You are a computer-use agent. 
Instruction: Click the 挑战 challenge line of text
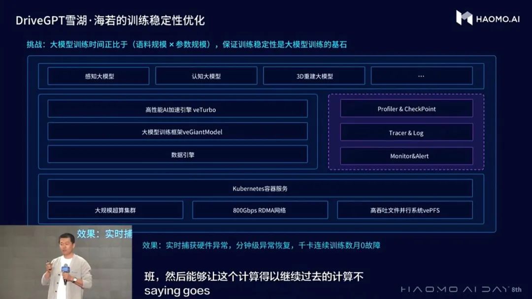(187, 44)
